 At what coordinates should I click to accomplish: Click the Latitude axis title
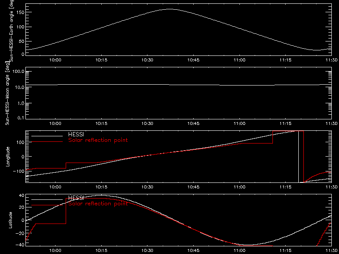point(10,220)
